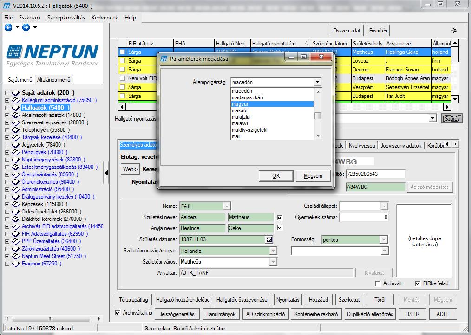Open the Kedvencek menu
Screen dimensions: 471x335
click(105, 18)
